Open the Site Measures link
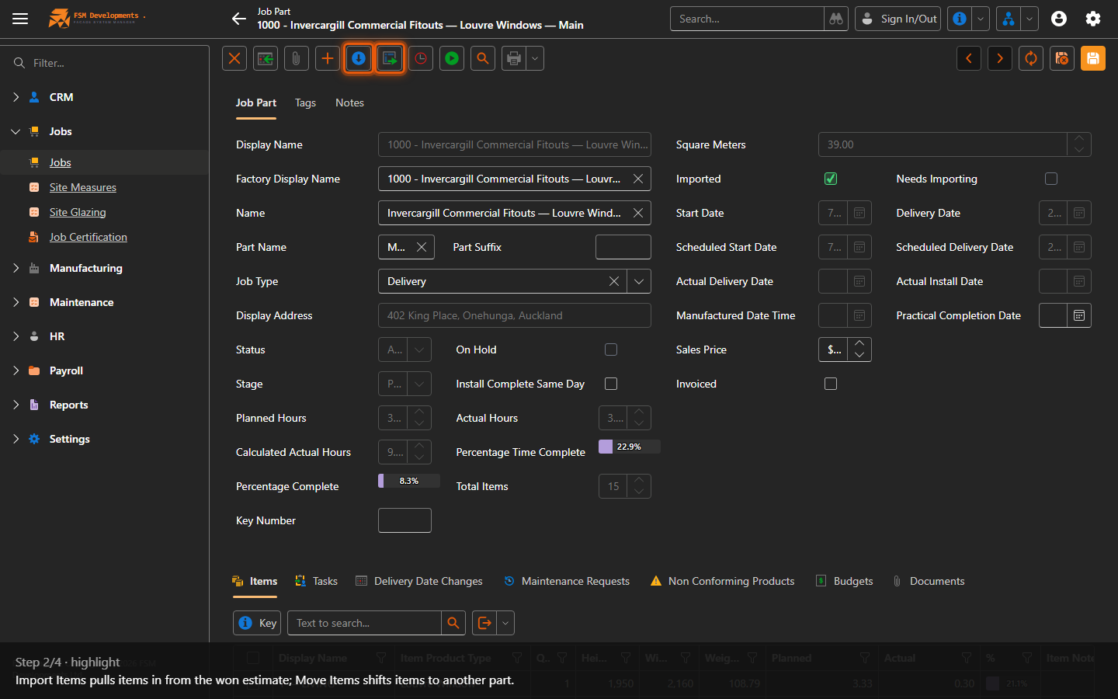The image size is (1118, 699). (83, 187)
